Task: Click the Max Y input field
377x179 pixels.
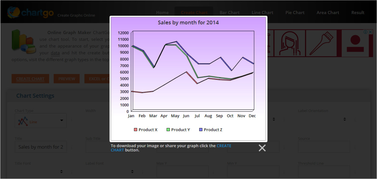Action: click(182, 171)
